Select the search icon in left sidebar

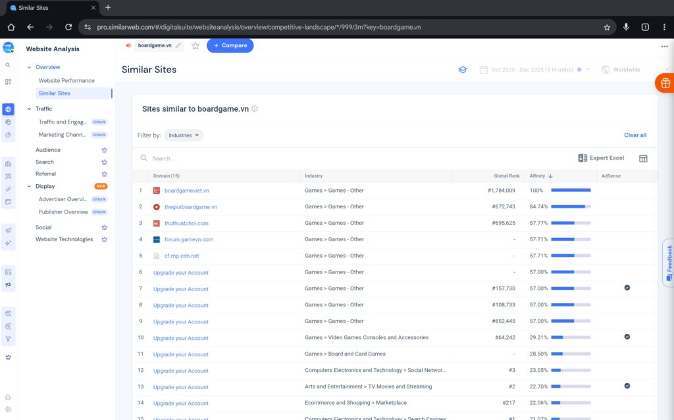[8, 65]
